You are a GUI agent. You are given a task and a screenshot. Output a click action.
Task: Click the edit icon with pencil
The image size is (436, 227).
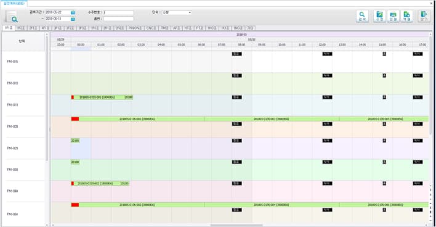[379, 16]
